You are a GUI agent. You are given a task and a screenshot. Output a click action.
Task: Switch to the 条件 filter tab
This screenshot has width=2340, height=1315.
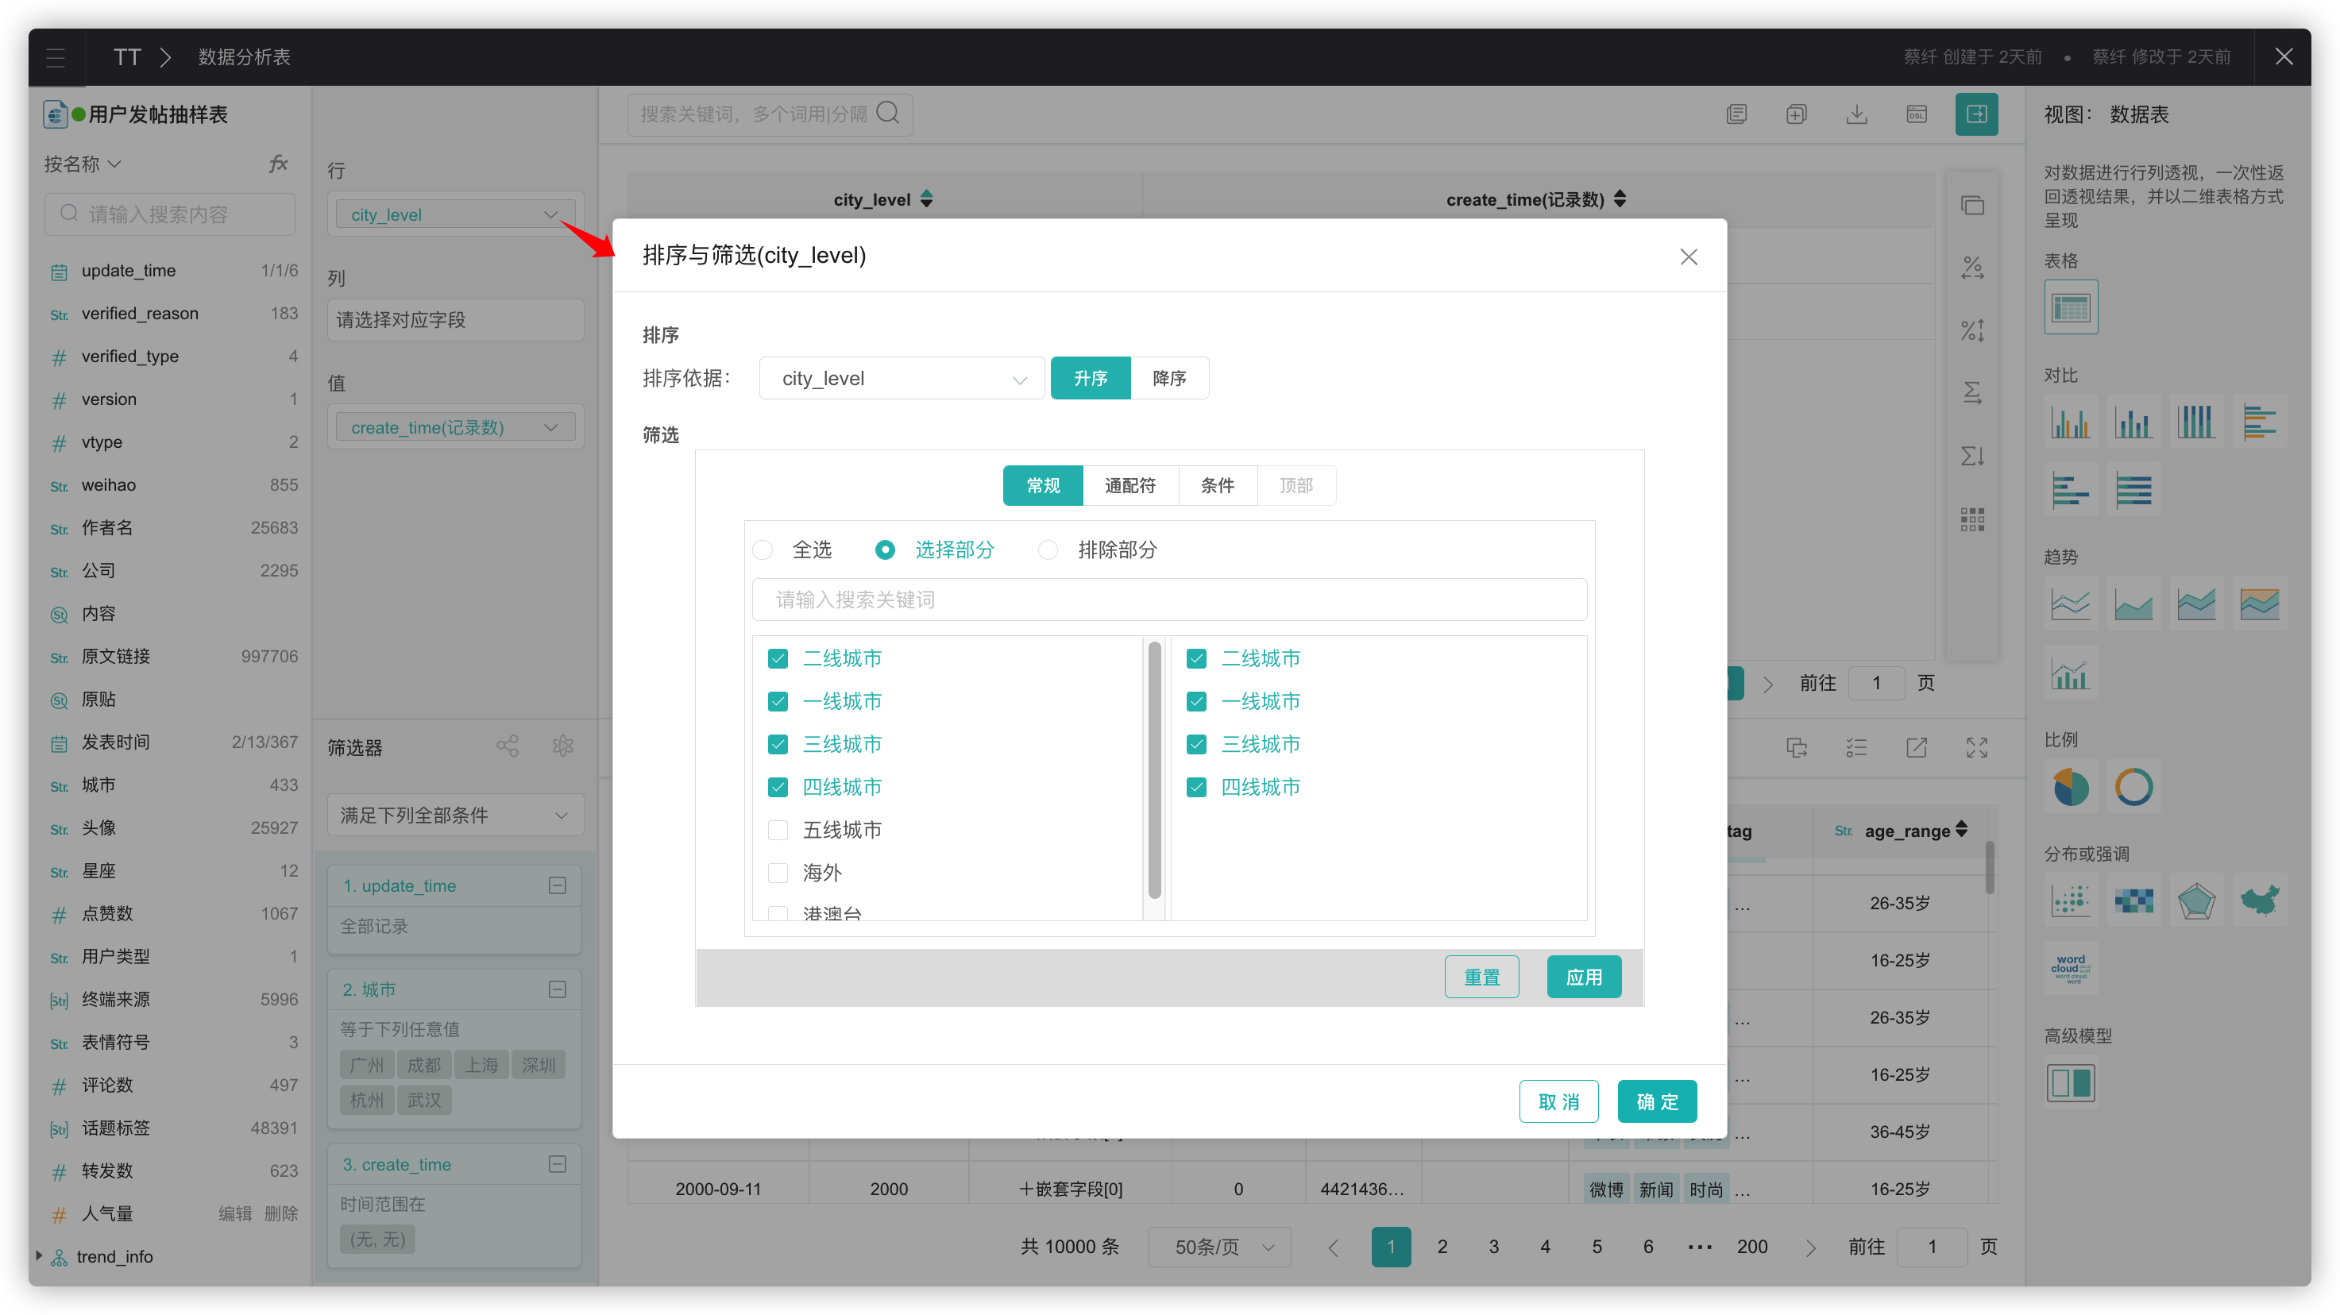point(1217,485)
